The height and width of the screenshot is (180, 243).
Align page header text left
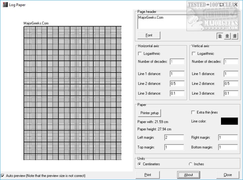pos(220,36)
